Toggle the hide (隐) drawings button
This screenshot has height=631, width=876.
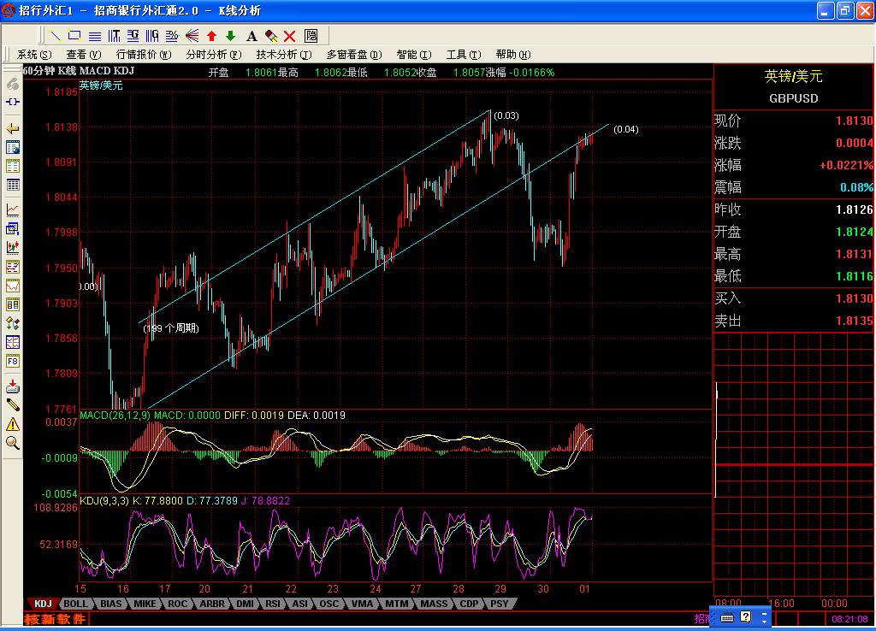click(x=311, y=36)
